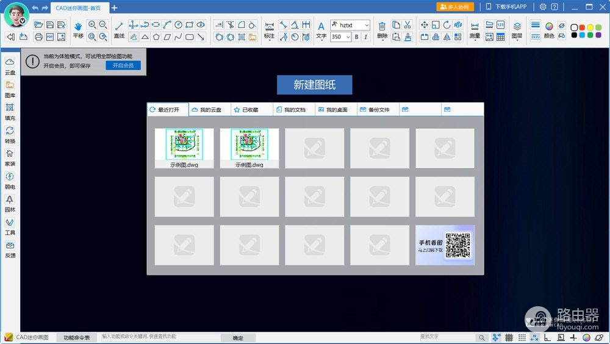Click the 多人协同 button

click(x=455, y=7)
